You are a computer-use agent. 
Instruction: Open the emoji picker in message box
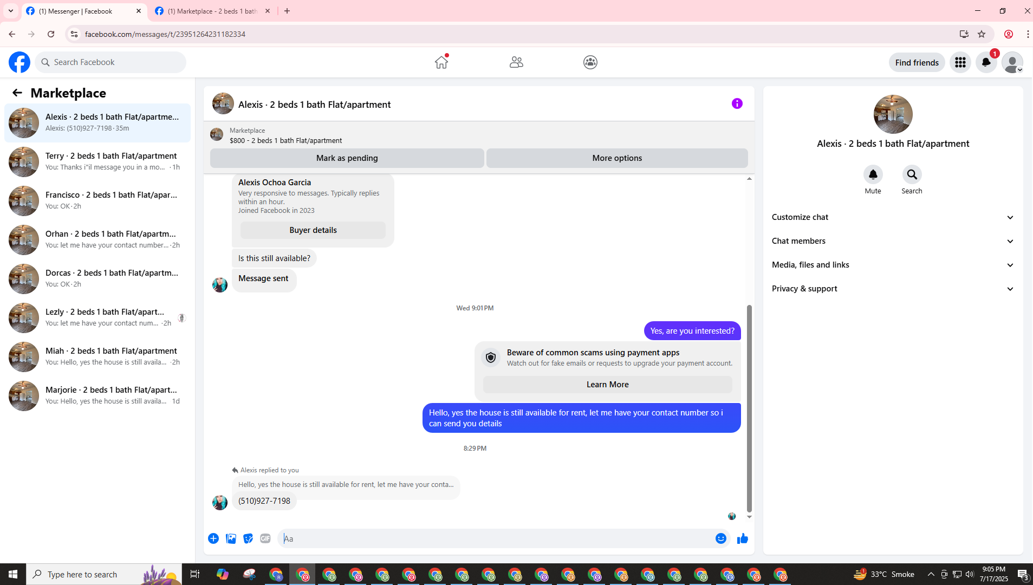[x=721, y=538]
